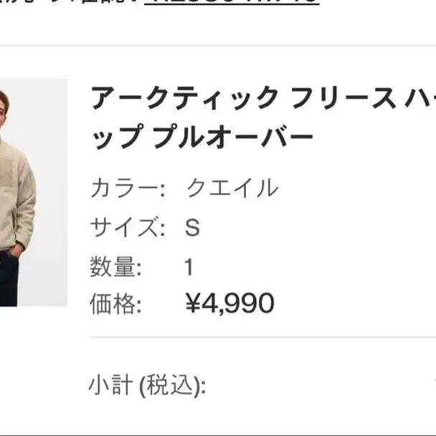Click the size value S
The height and width of the screenshot is (436, 436).
pyautogui.click(x=192, y=227)
